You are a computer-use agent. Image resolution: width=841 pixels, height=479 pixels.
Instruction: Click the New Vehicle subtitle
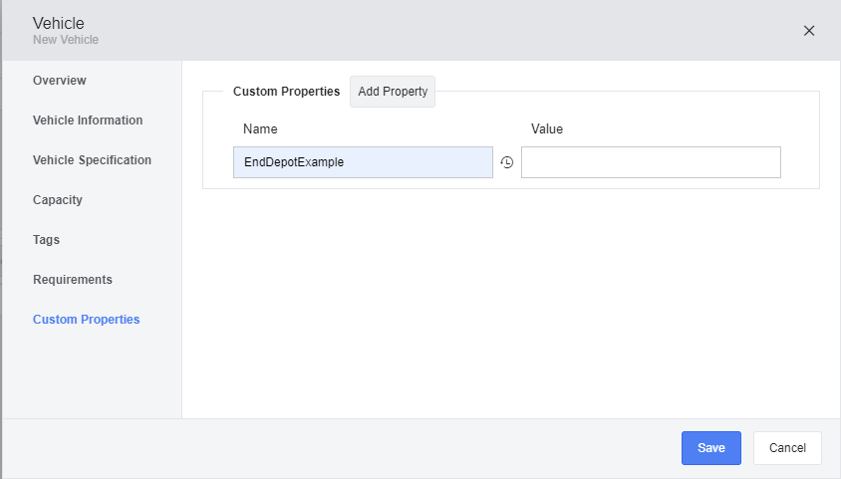(x=66, y=40)
